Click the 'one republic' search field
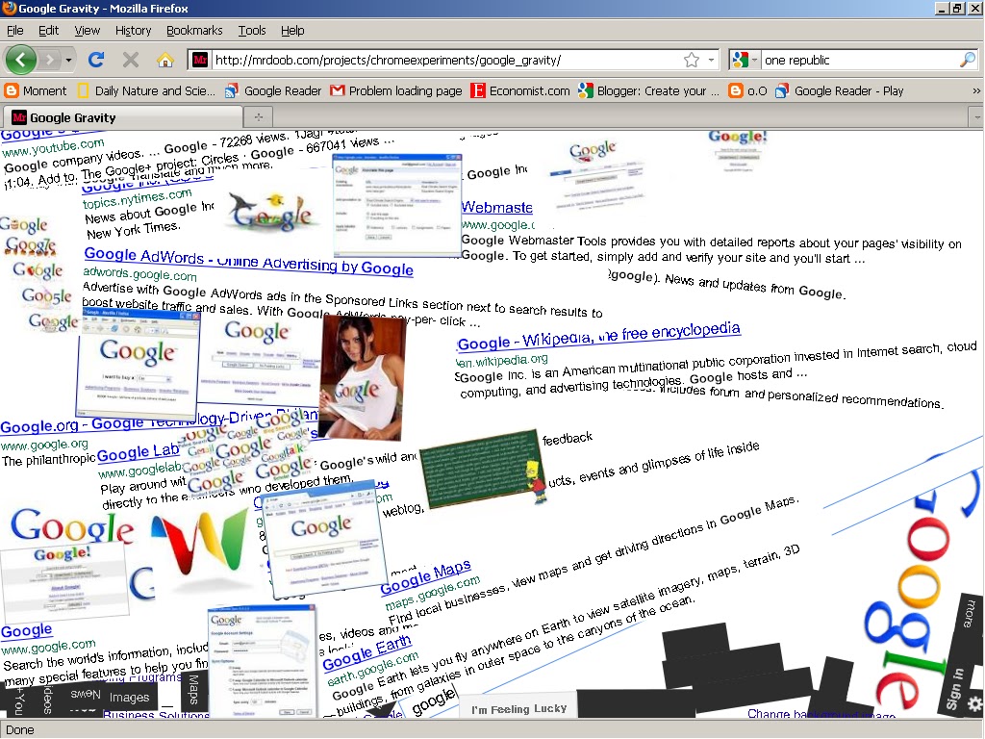985x739 pixels. coord(858,61)
